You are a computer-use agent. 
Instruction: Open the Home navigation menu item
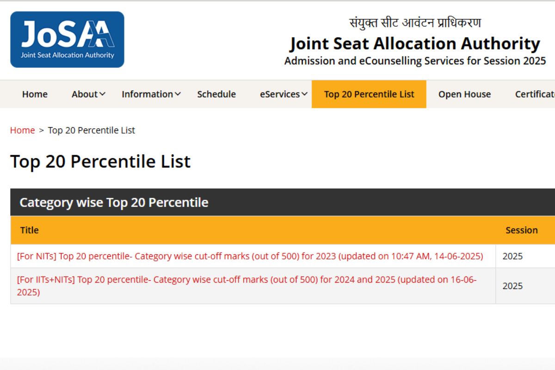tap(35, 94)
